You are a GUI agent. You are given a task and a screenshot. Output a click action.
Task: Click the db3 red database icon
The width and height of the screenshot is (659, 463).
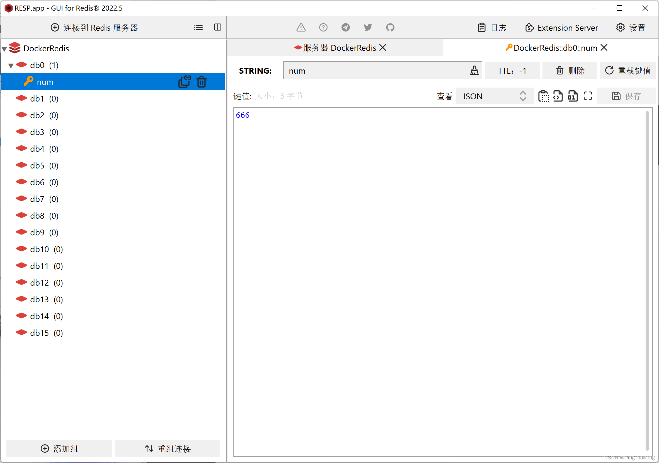coord(21,132)
